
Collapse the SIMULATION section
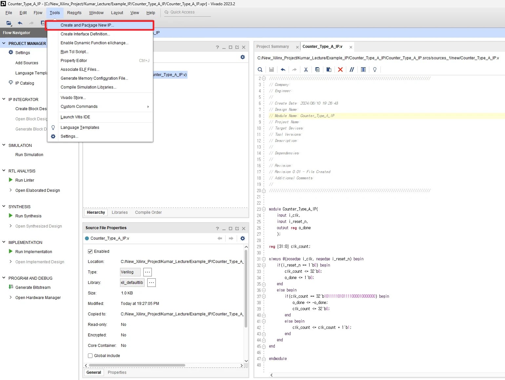(4, 145)
